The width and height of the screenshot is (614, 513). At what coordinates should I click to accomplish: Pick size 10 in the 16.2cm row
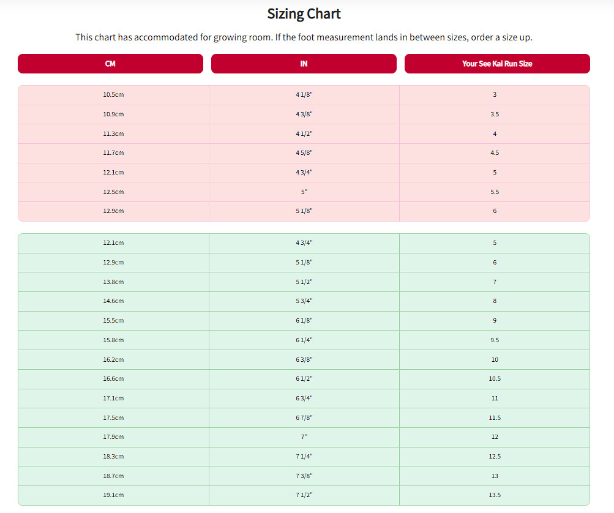coord(495,359)
